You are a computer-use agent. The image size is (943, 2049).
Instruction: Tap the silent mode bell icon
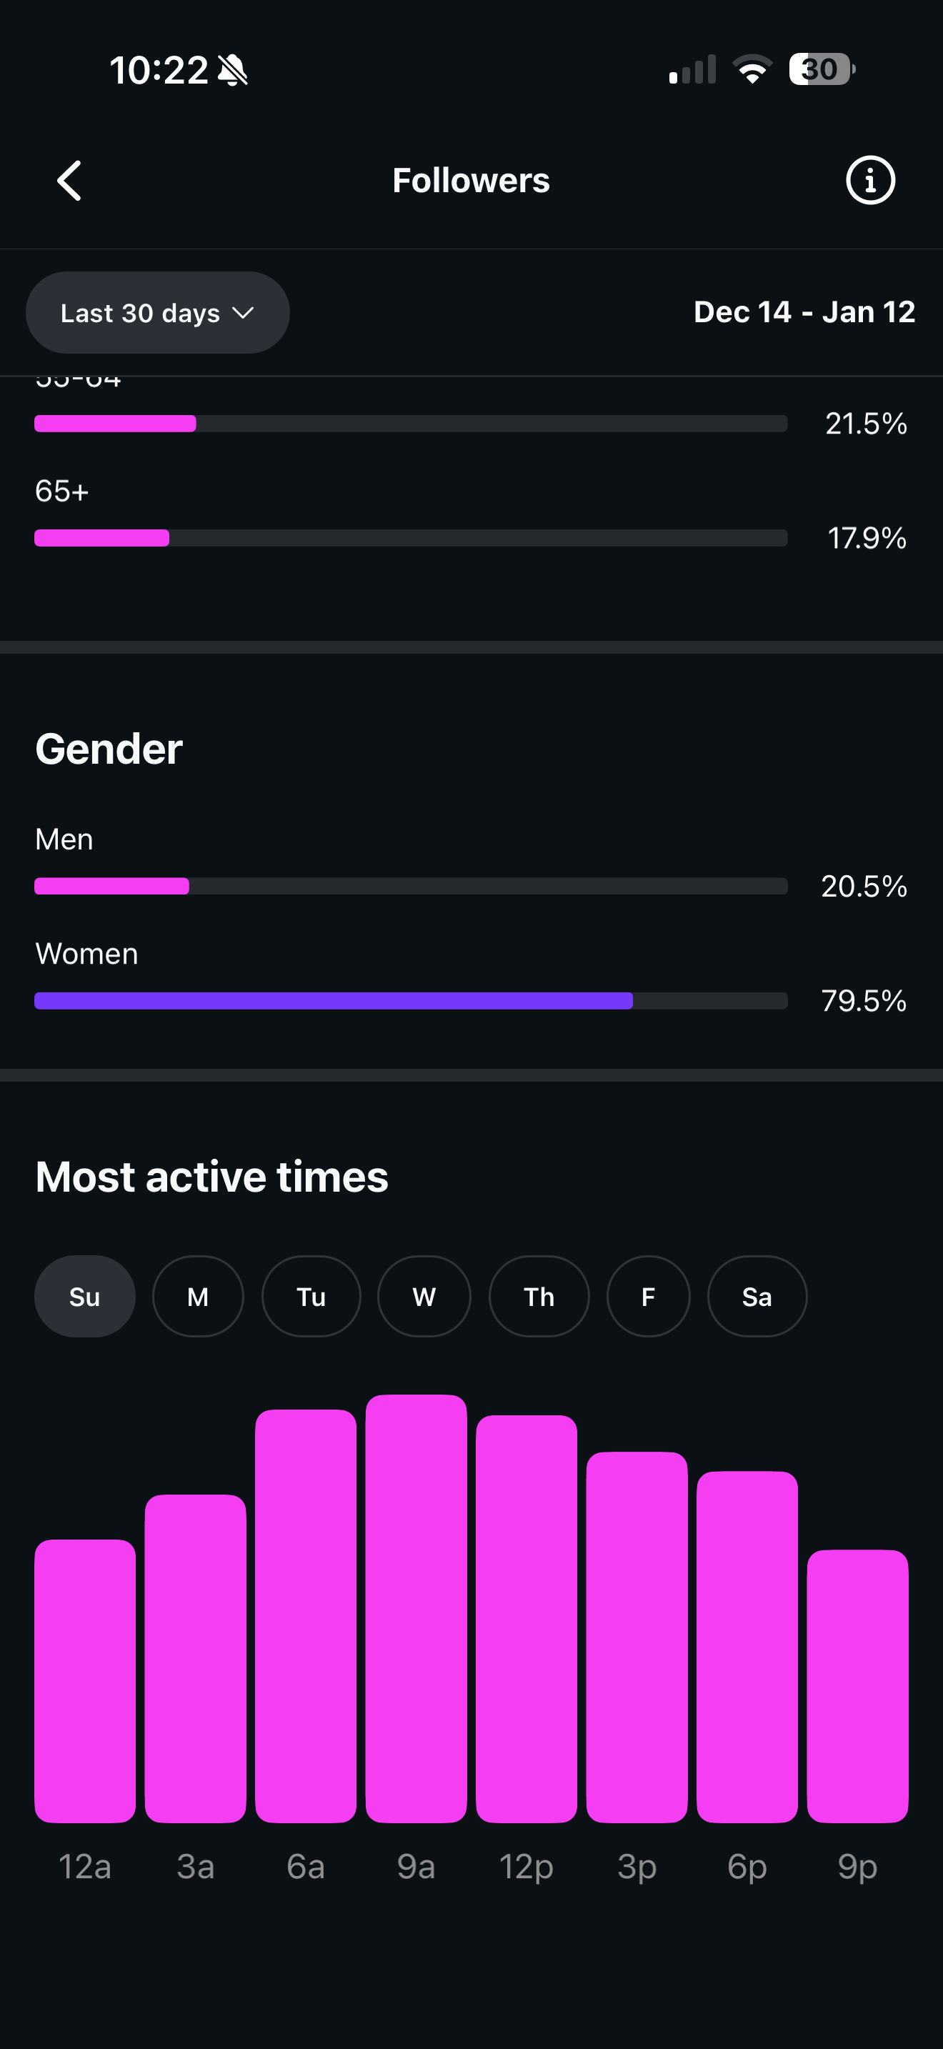coord(233,70)
